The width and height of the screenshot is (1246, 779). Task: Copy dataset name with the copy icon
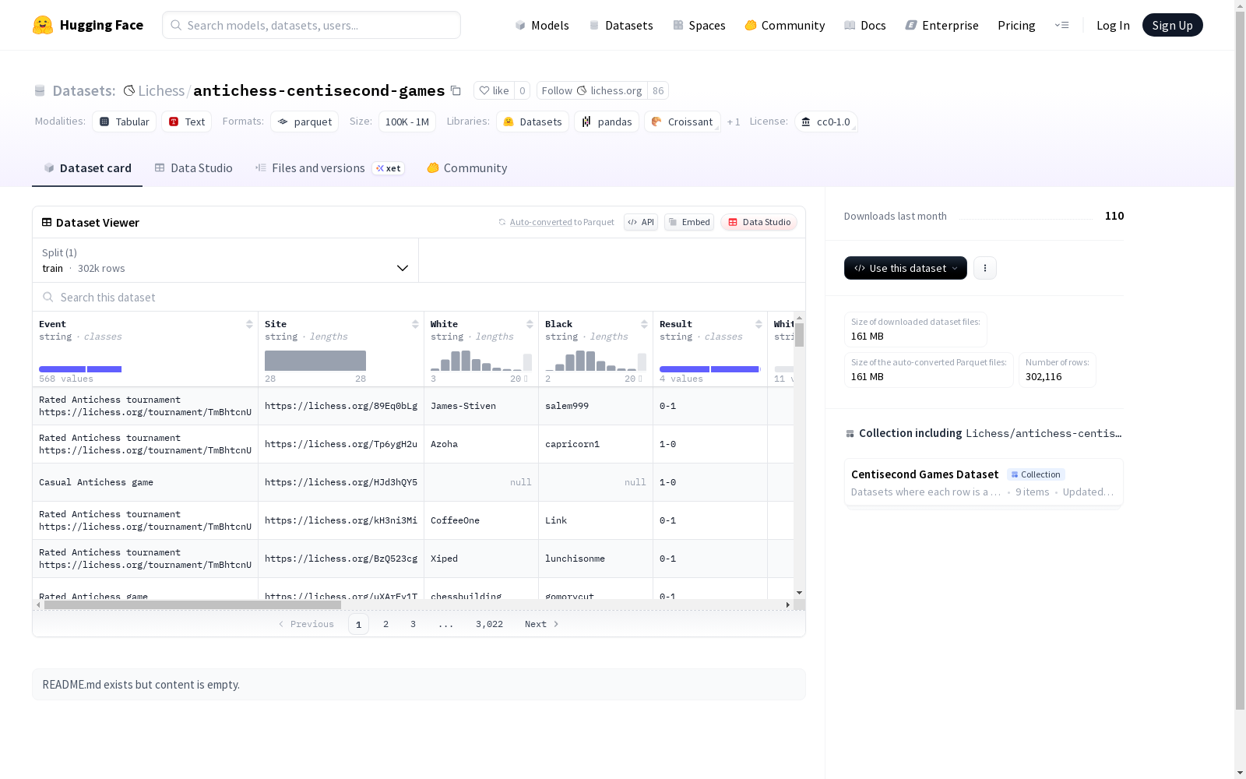[456, 90]
